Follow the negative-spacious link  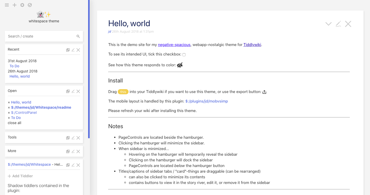click(174, 45)
